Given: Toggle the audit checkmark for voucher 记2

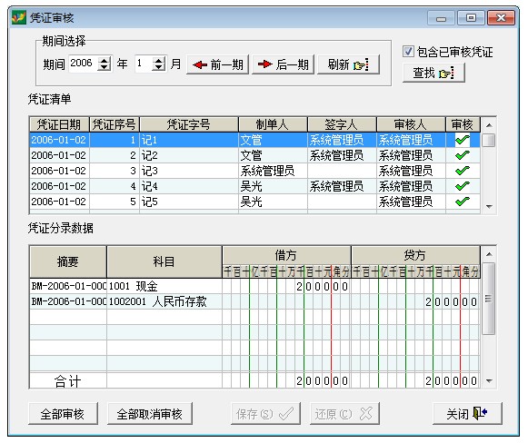Looking at the screenshot, I should coord(463,155).
